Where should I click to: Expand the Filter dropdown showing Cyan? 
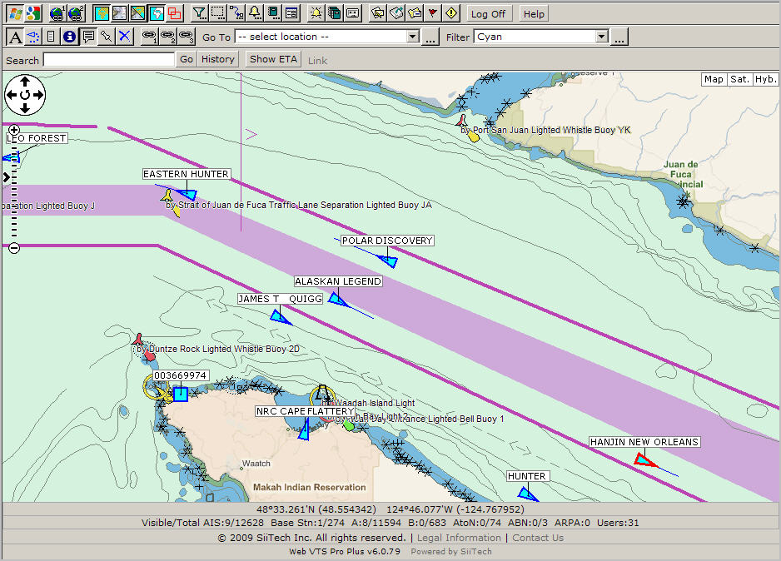click(601, 37)
